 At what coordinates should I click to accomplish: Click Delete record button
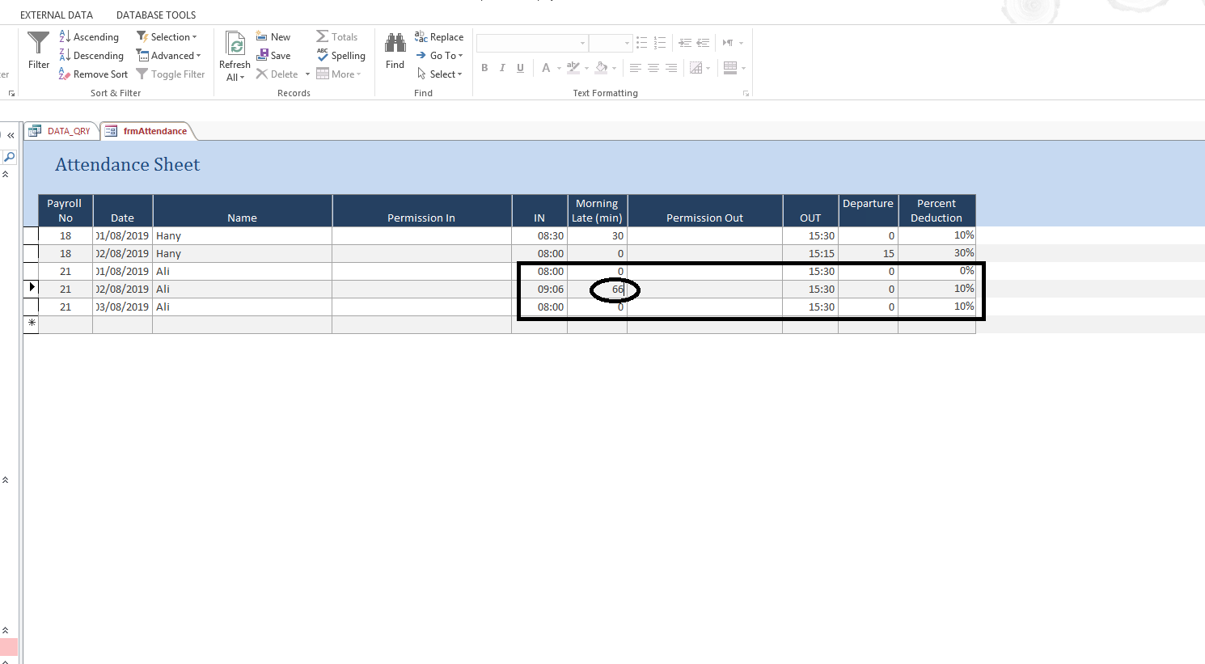pyautogui.click(x=277, y=74)
